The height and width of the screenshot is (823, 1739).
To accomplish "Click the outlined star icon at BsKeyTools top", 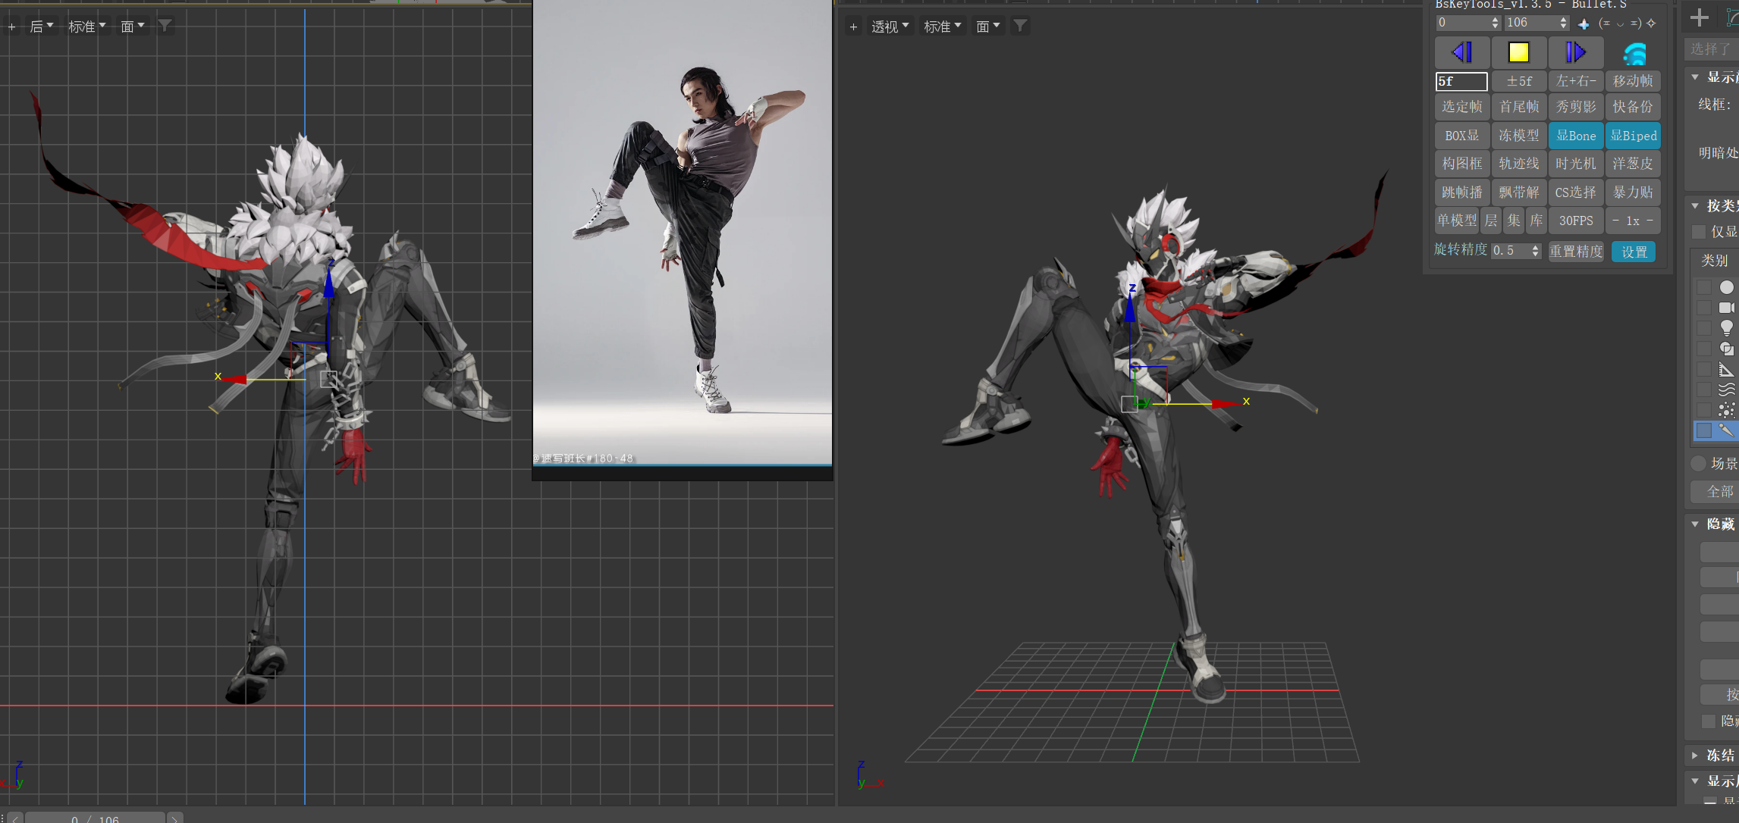I will click(1651, 23).
